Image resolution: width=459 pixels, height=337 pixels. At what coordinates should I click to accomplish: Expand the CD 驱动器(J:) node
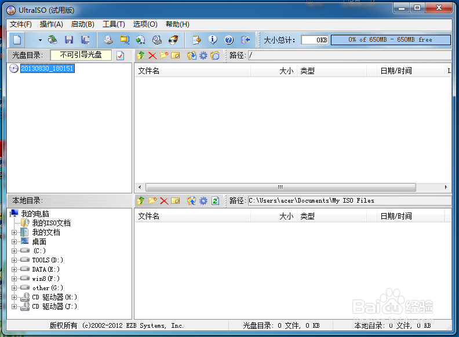tap(14, 306)
